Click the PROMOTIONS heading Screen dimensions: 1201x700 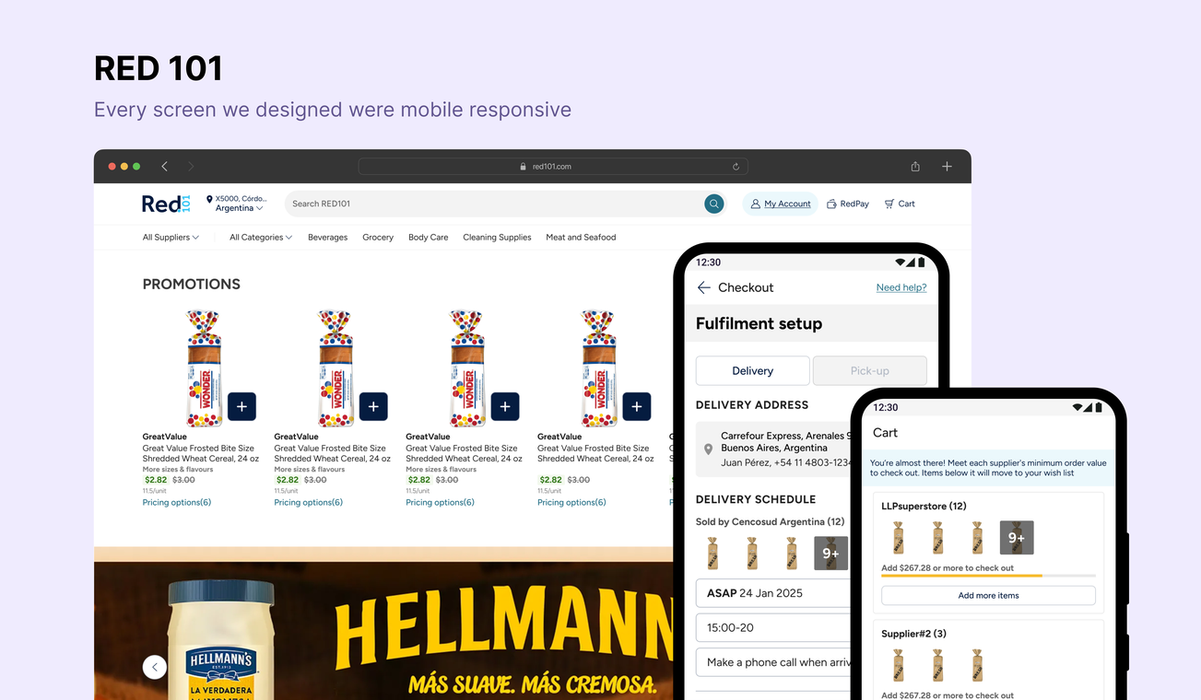[192, 285]
